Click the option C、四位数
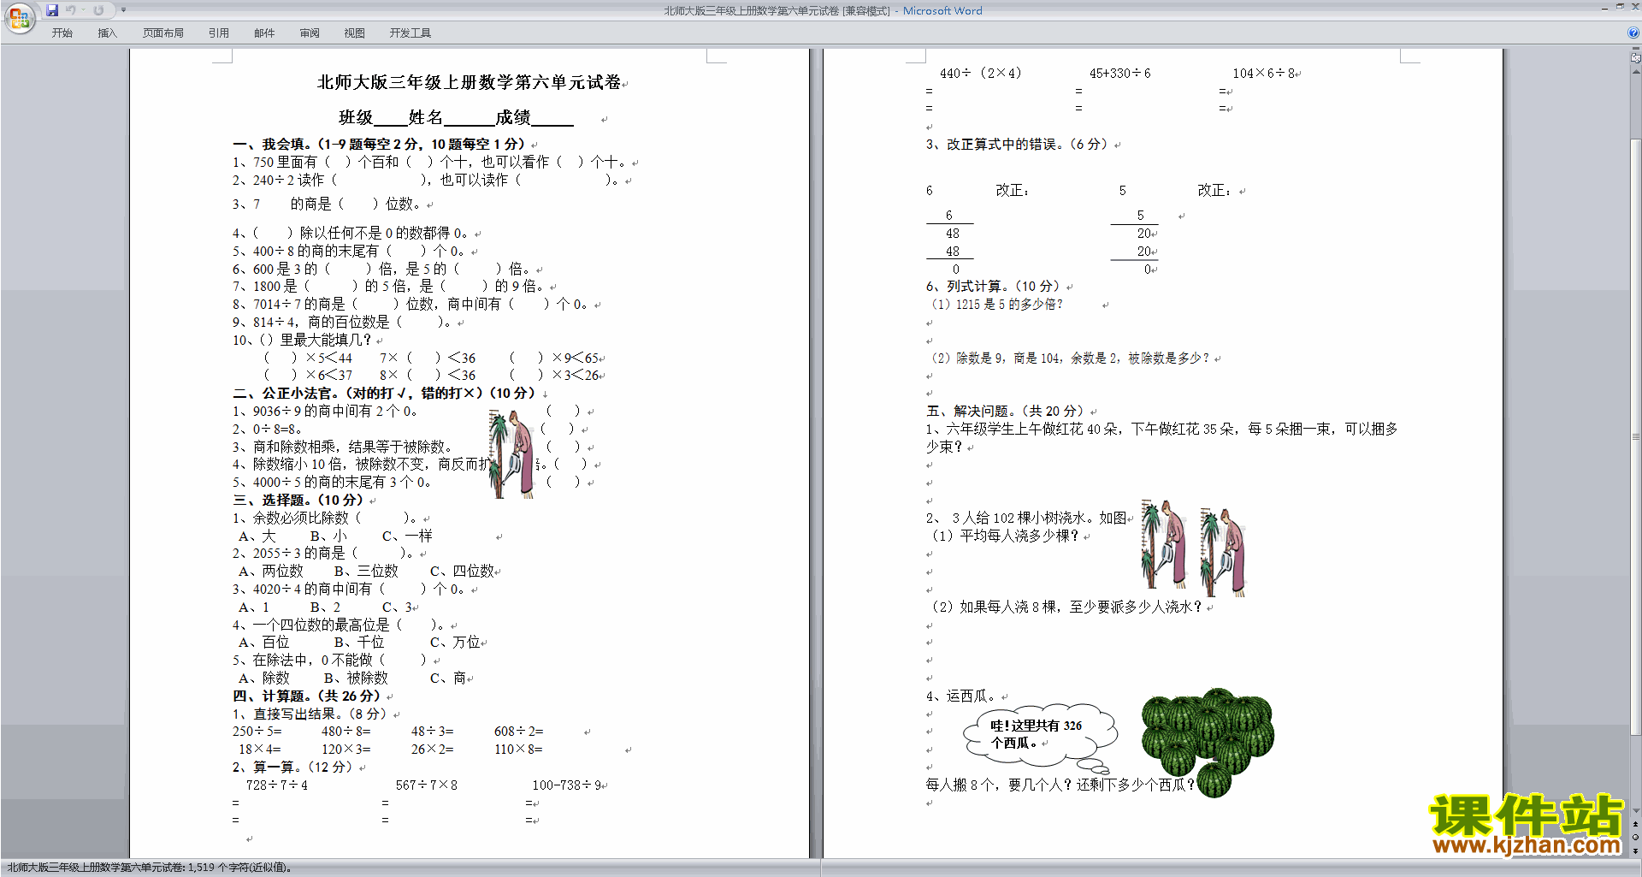 462,571
